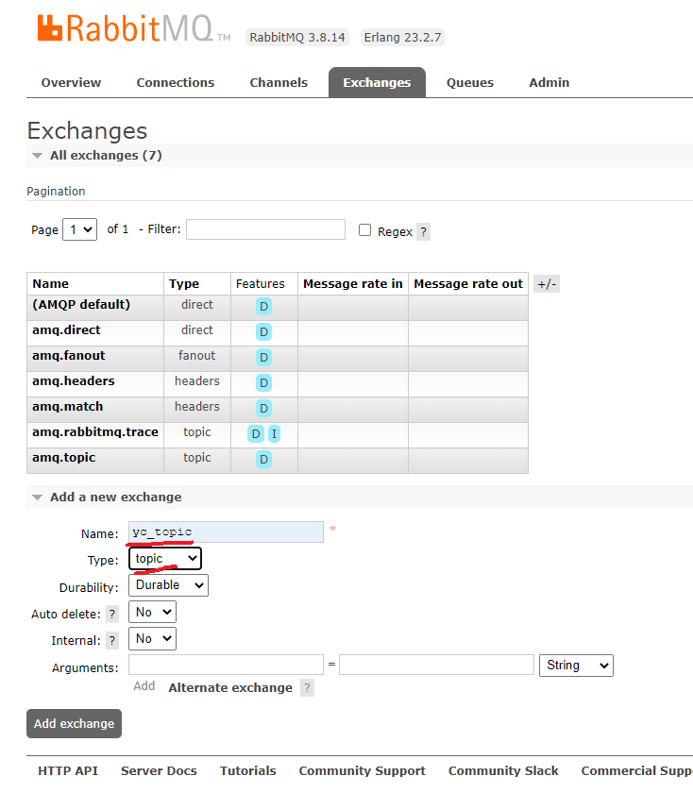The width and height of the screenshot is (693, 793).
Task: Open the Auto delete help question mark
Action: click(112, 615)
